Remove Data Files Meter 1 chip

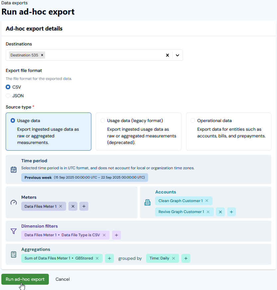coord(60,206)
